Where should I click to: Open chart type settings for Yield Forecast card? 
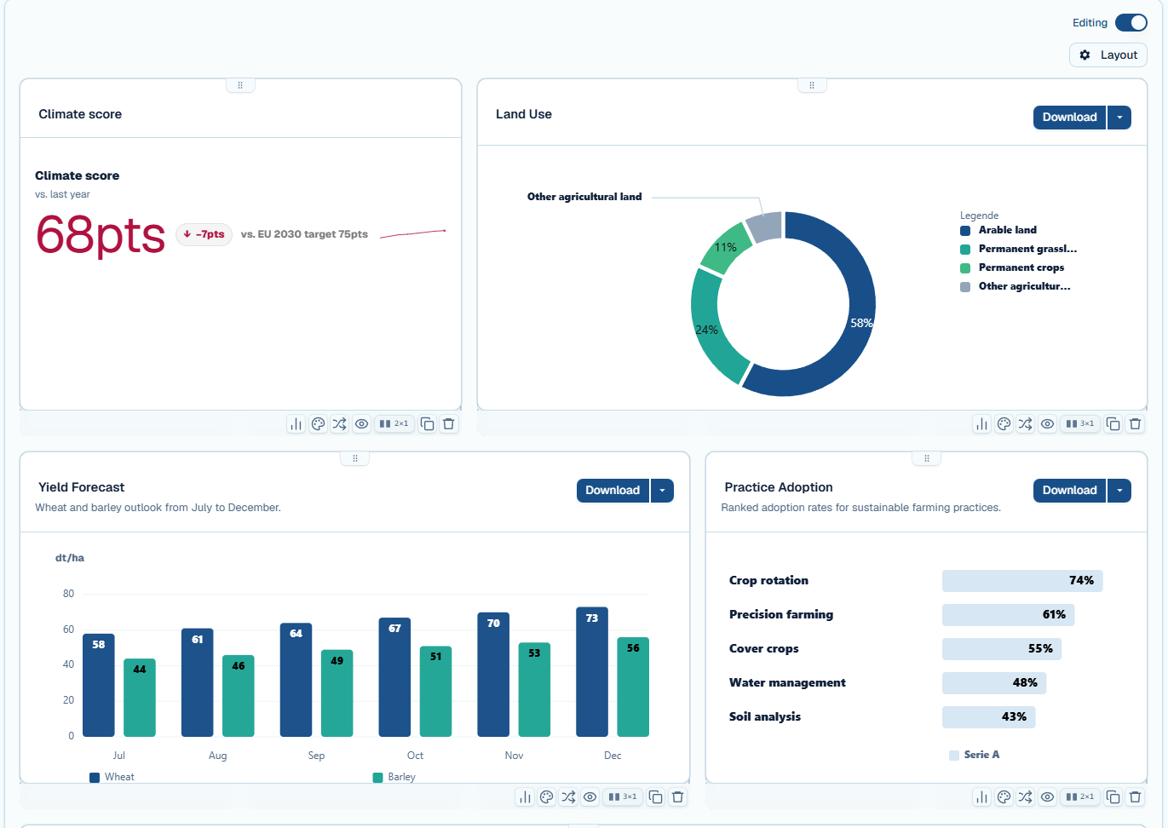(525, 797)
